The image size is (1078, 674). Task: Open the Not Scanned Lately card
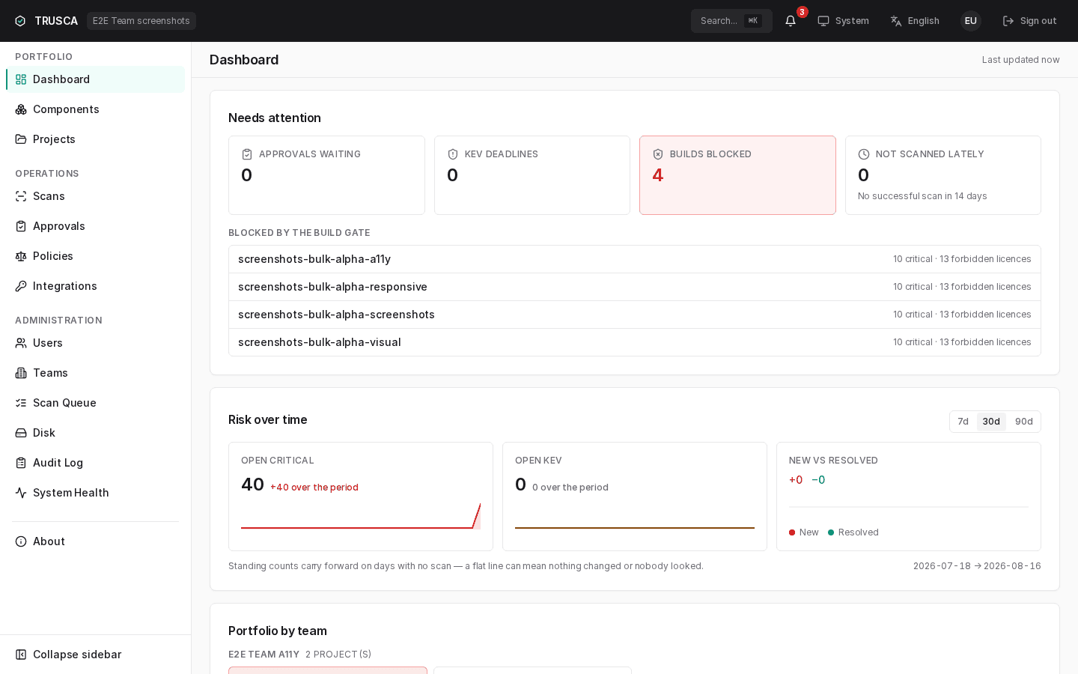tap(943, 175)
